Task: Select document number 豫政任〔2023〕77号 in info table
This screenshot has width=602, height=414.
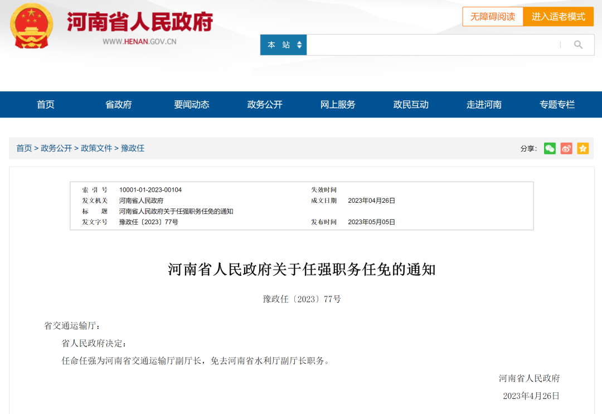Action: pyautogui.click(x=149, y=222)
